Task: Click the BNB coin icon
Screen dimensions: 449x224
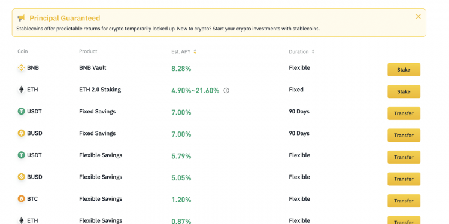Action: (21, 68)
